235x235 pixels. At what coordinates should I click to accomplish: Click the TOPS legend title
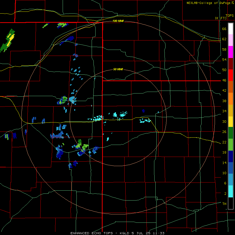pyautogui.click(x=230, y=16)
